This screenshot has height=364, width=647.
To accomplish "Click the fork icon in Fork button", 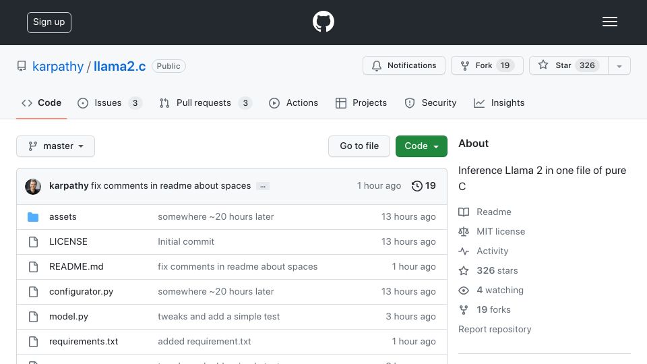I will (464, 65).
